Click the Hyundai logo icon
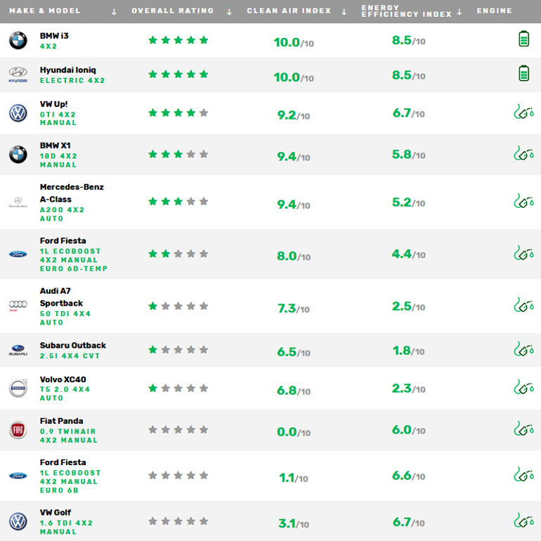541x541 pixels. coord(18,74)
